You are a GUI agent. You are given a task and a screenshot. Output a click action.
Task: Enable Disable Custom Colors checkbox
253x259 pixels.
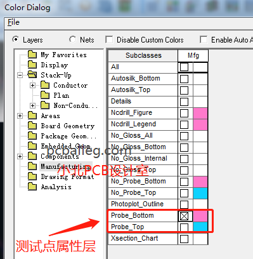point(109,39)
